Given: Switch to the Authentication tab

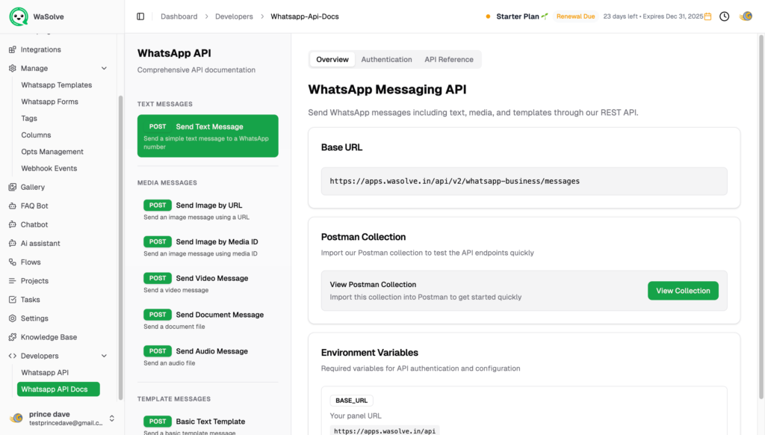Looking at the screenshot, I should pyautogui.click(x=386, y=60).
